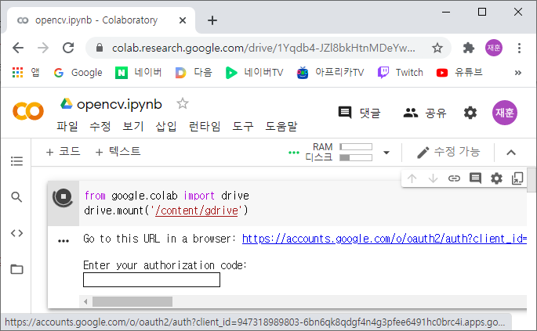Click the opencv.ipynb notebook title
Screen dimensions: 537x331
tap(119, 104)
